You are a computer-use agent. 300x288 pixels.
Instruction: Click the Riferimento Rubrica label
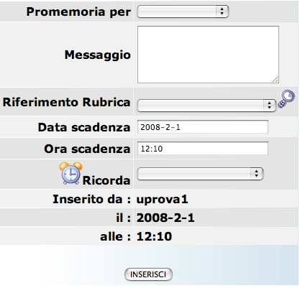click(x=66, y=102)
